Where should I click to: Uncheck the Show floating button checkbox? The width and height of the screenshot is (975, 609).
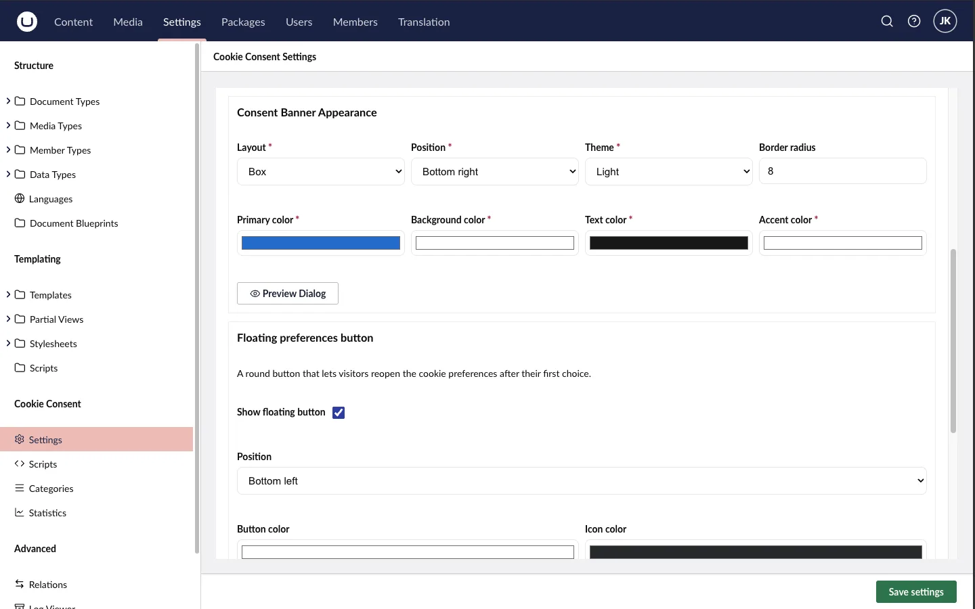click(x=339, y=413)
